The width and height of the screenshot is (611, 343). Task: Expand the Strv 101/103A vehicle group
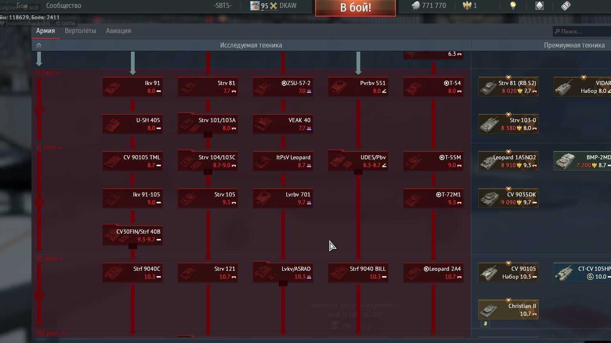[208, 135]
